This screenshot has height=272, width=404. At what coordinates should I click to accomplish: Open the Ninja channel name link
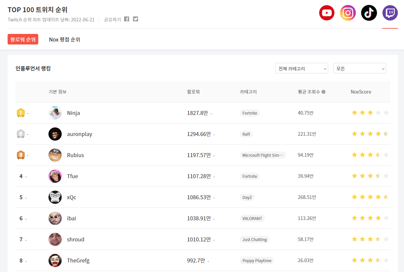tap(74, 113)
